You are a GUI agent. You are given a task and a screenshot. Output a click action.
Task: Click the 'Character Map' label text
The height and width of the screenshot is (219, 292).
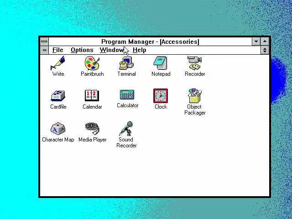tap(58, 140)
